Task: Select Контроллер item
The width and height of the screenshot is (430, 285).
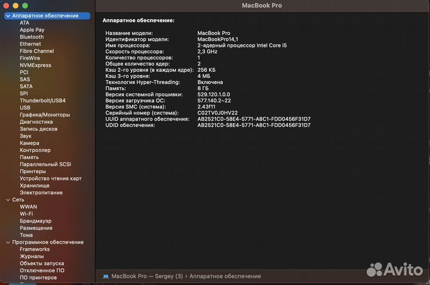Action: 35,151
